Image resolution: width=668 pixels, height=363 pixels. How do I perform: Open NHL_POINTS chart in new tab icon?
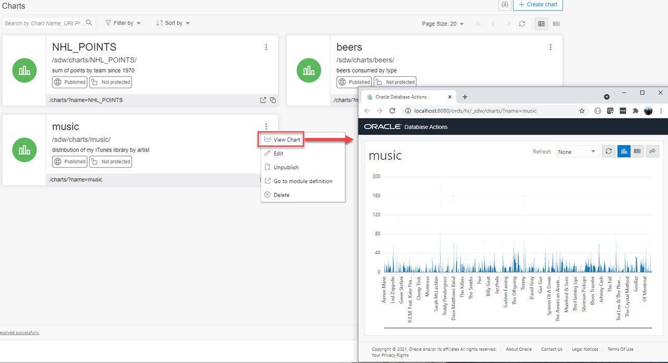(263, 100)
